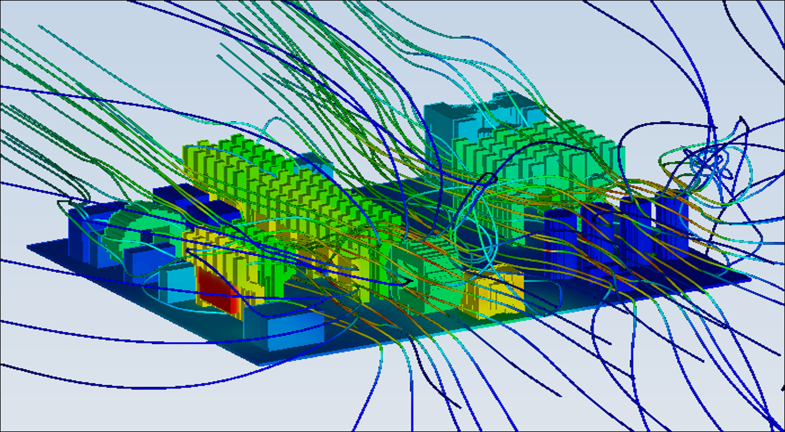Select the red hot component on the board
Image resolution: width=785 pixels, height=432 pixels.
219,290
